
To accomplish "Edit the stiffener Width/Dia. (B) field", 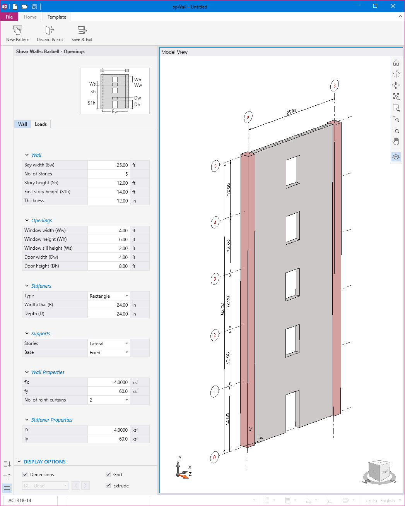I will pyautogui.click(x=109, y=305).
